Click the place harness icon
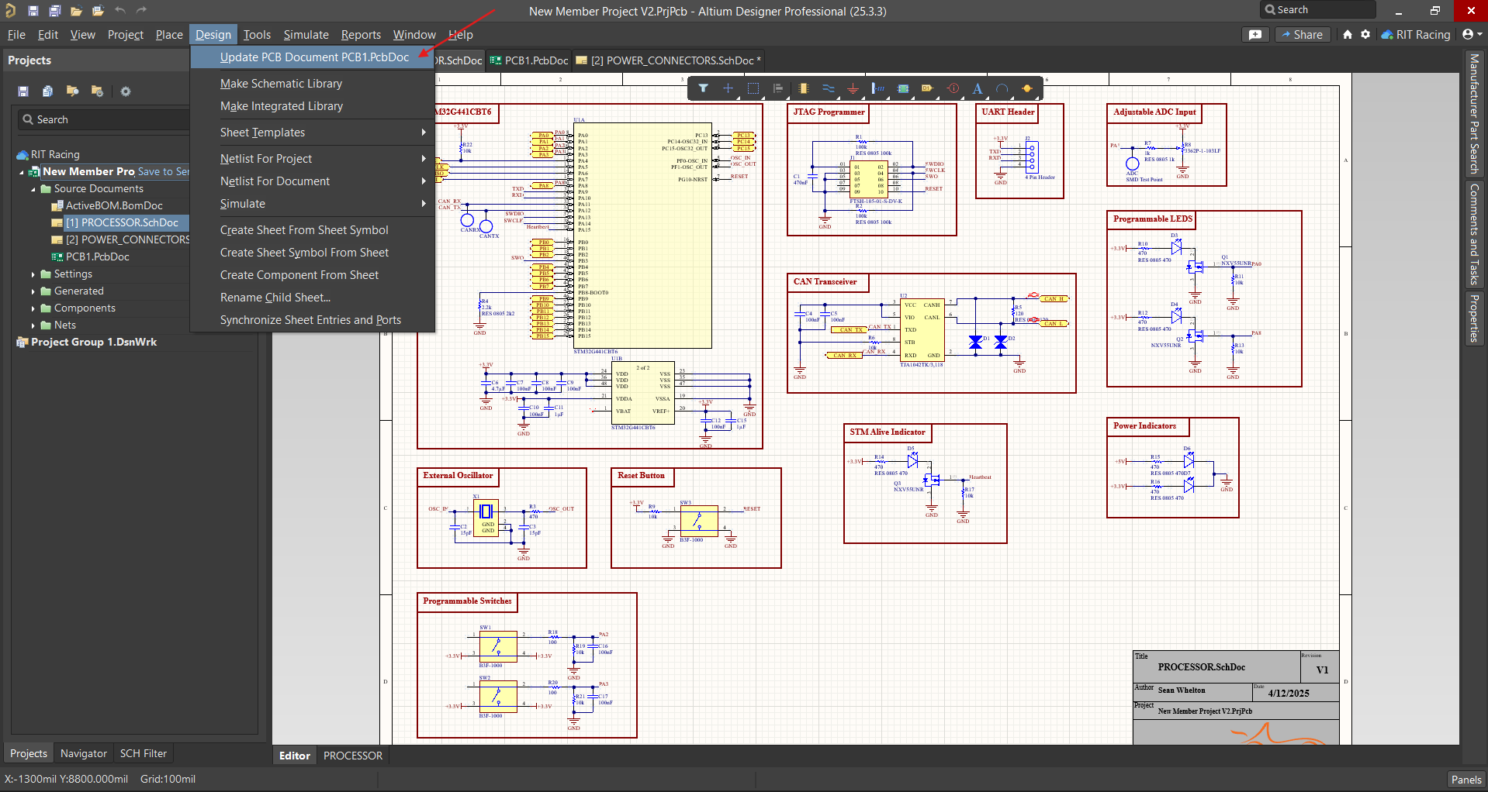 click(x=878, y=88)
